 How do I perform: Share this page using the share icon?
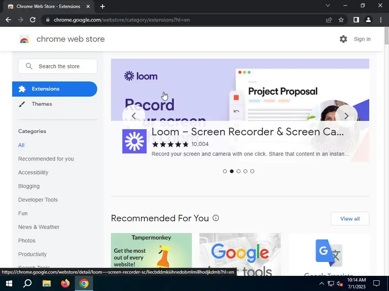pyautogui.click(x=329, y=20)
